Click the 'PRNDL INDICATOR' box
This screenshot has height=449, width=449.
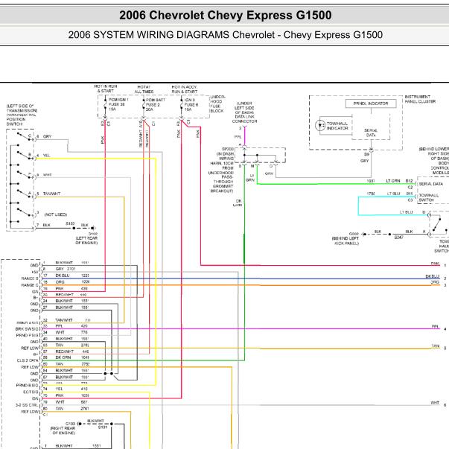pyautogui.click(x=371, y=104)
